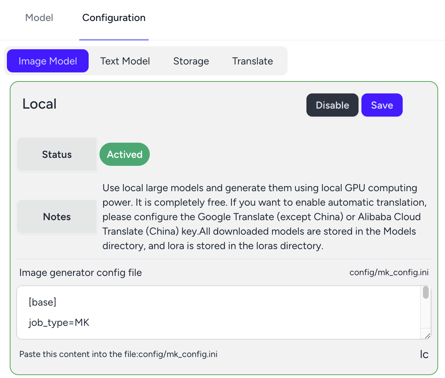Click the config text area scrollbar thumb
The image size is (445, 378).
pos(426,292)
